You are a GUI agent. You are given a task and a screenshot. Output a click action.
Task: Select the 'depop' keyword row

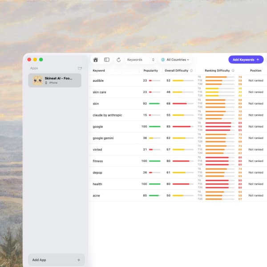178,173
